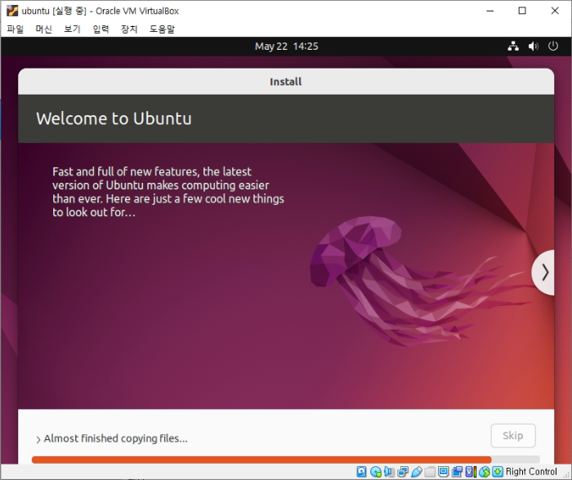Click the VirtualBox window title icon
This screenshot has width=572, height=480.
click(12, 11)
